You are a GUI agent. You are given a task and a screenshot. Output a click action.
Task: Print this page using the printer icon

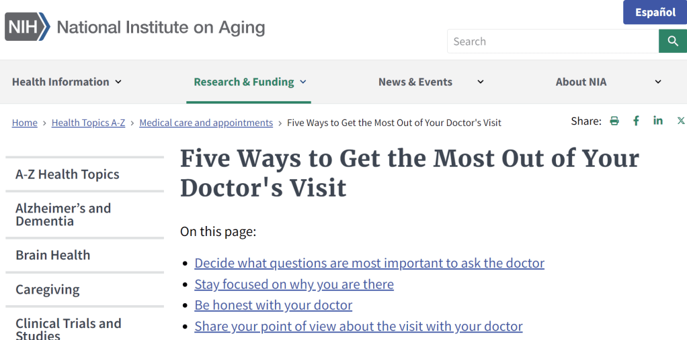pyautogui.click(x=614, y=121)
